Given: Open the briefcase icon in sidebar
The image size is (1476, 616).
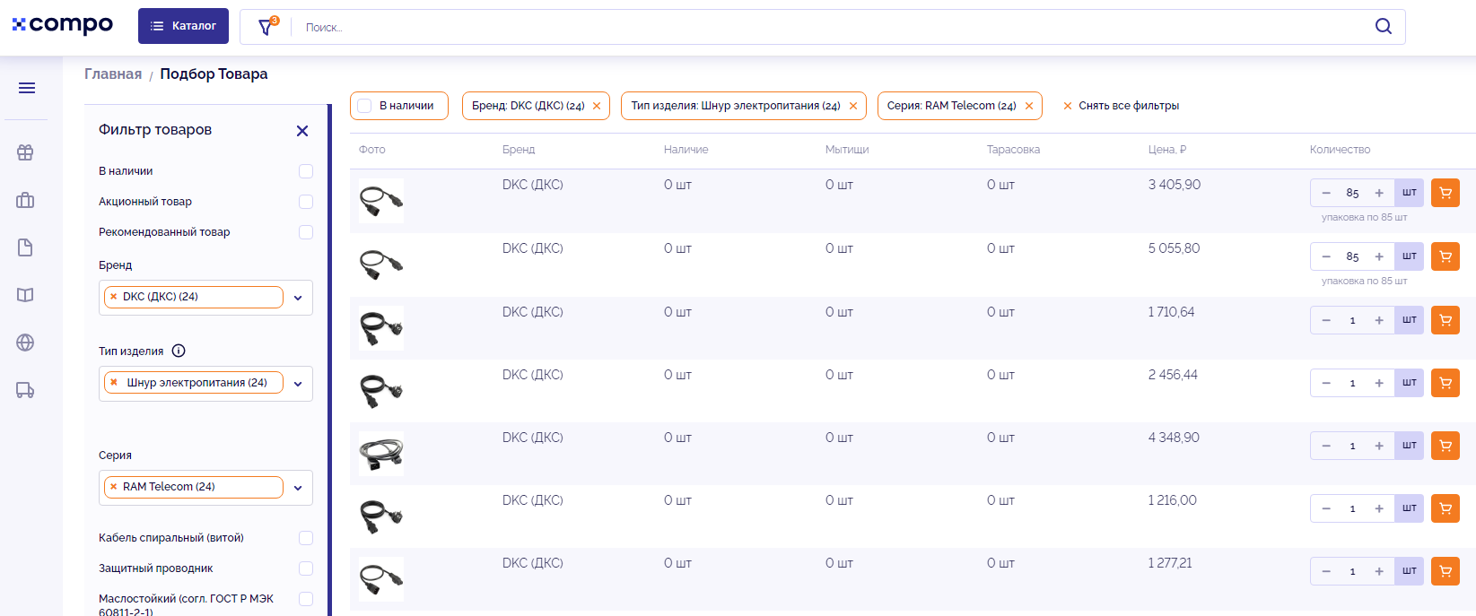Looking at the screenshot, I should 25,200.
